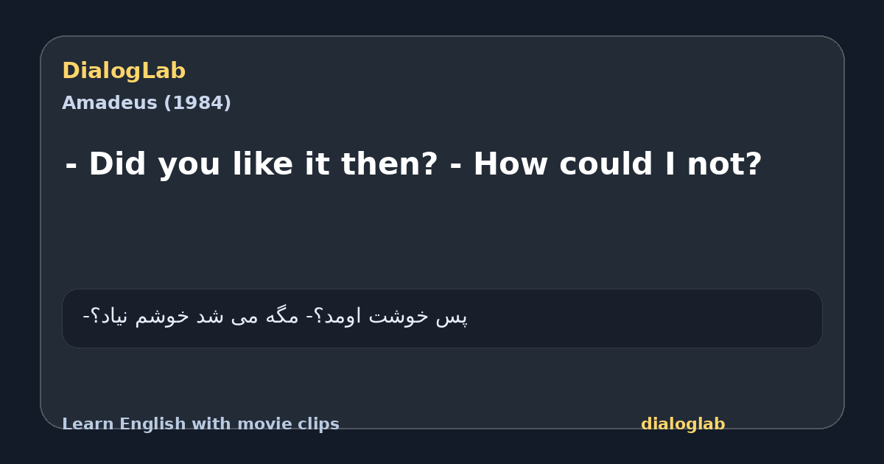The width and height of the screenshot is (884, 464).
Task: Click "movie clips" in the footer tagline
Action: pos(287,424)
